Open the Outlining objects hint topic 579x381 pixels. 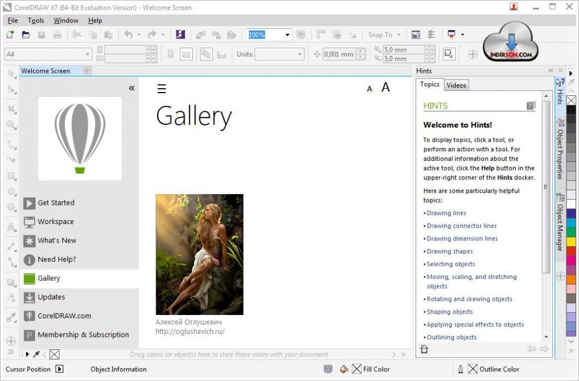(452, 337)
